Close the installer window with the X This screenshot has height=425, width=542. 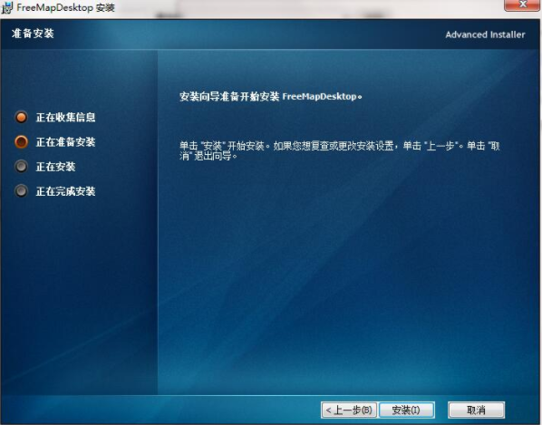tap(523, 5)
